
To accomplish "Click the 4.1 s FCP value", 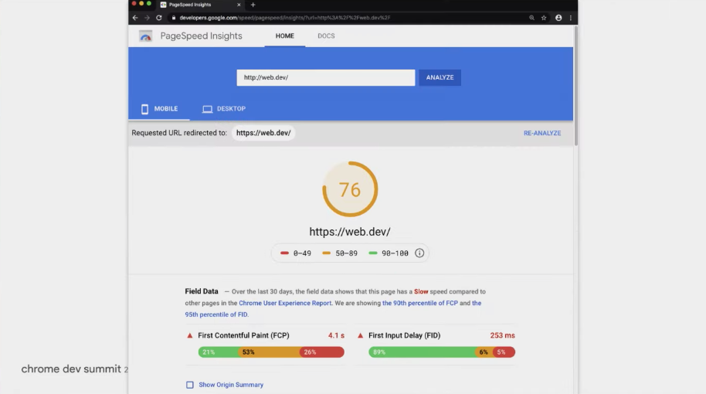I will point(336,335).
